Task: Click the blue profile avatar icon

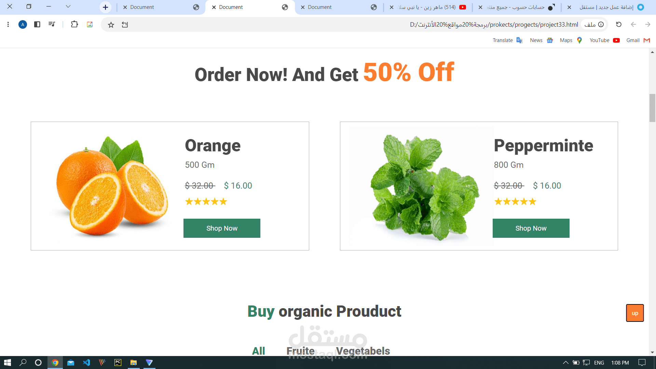Action: 23,24
